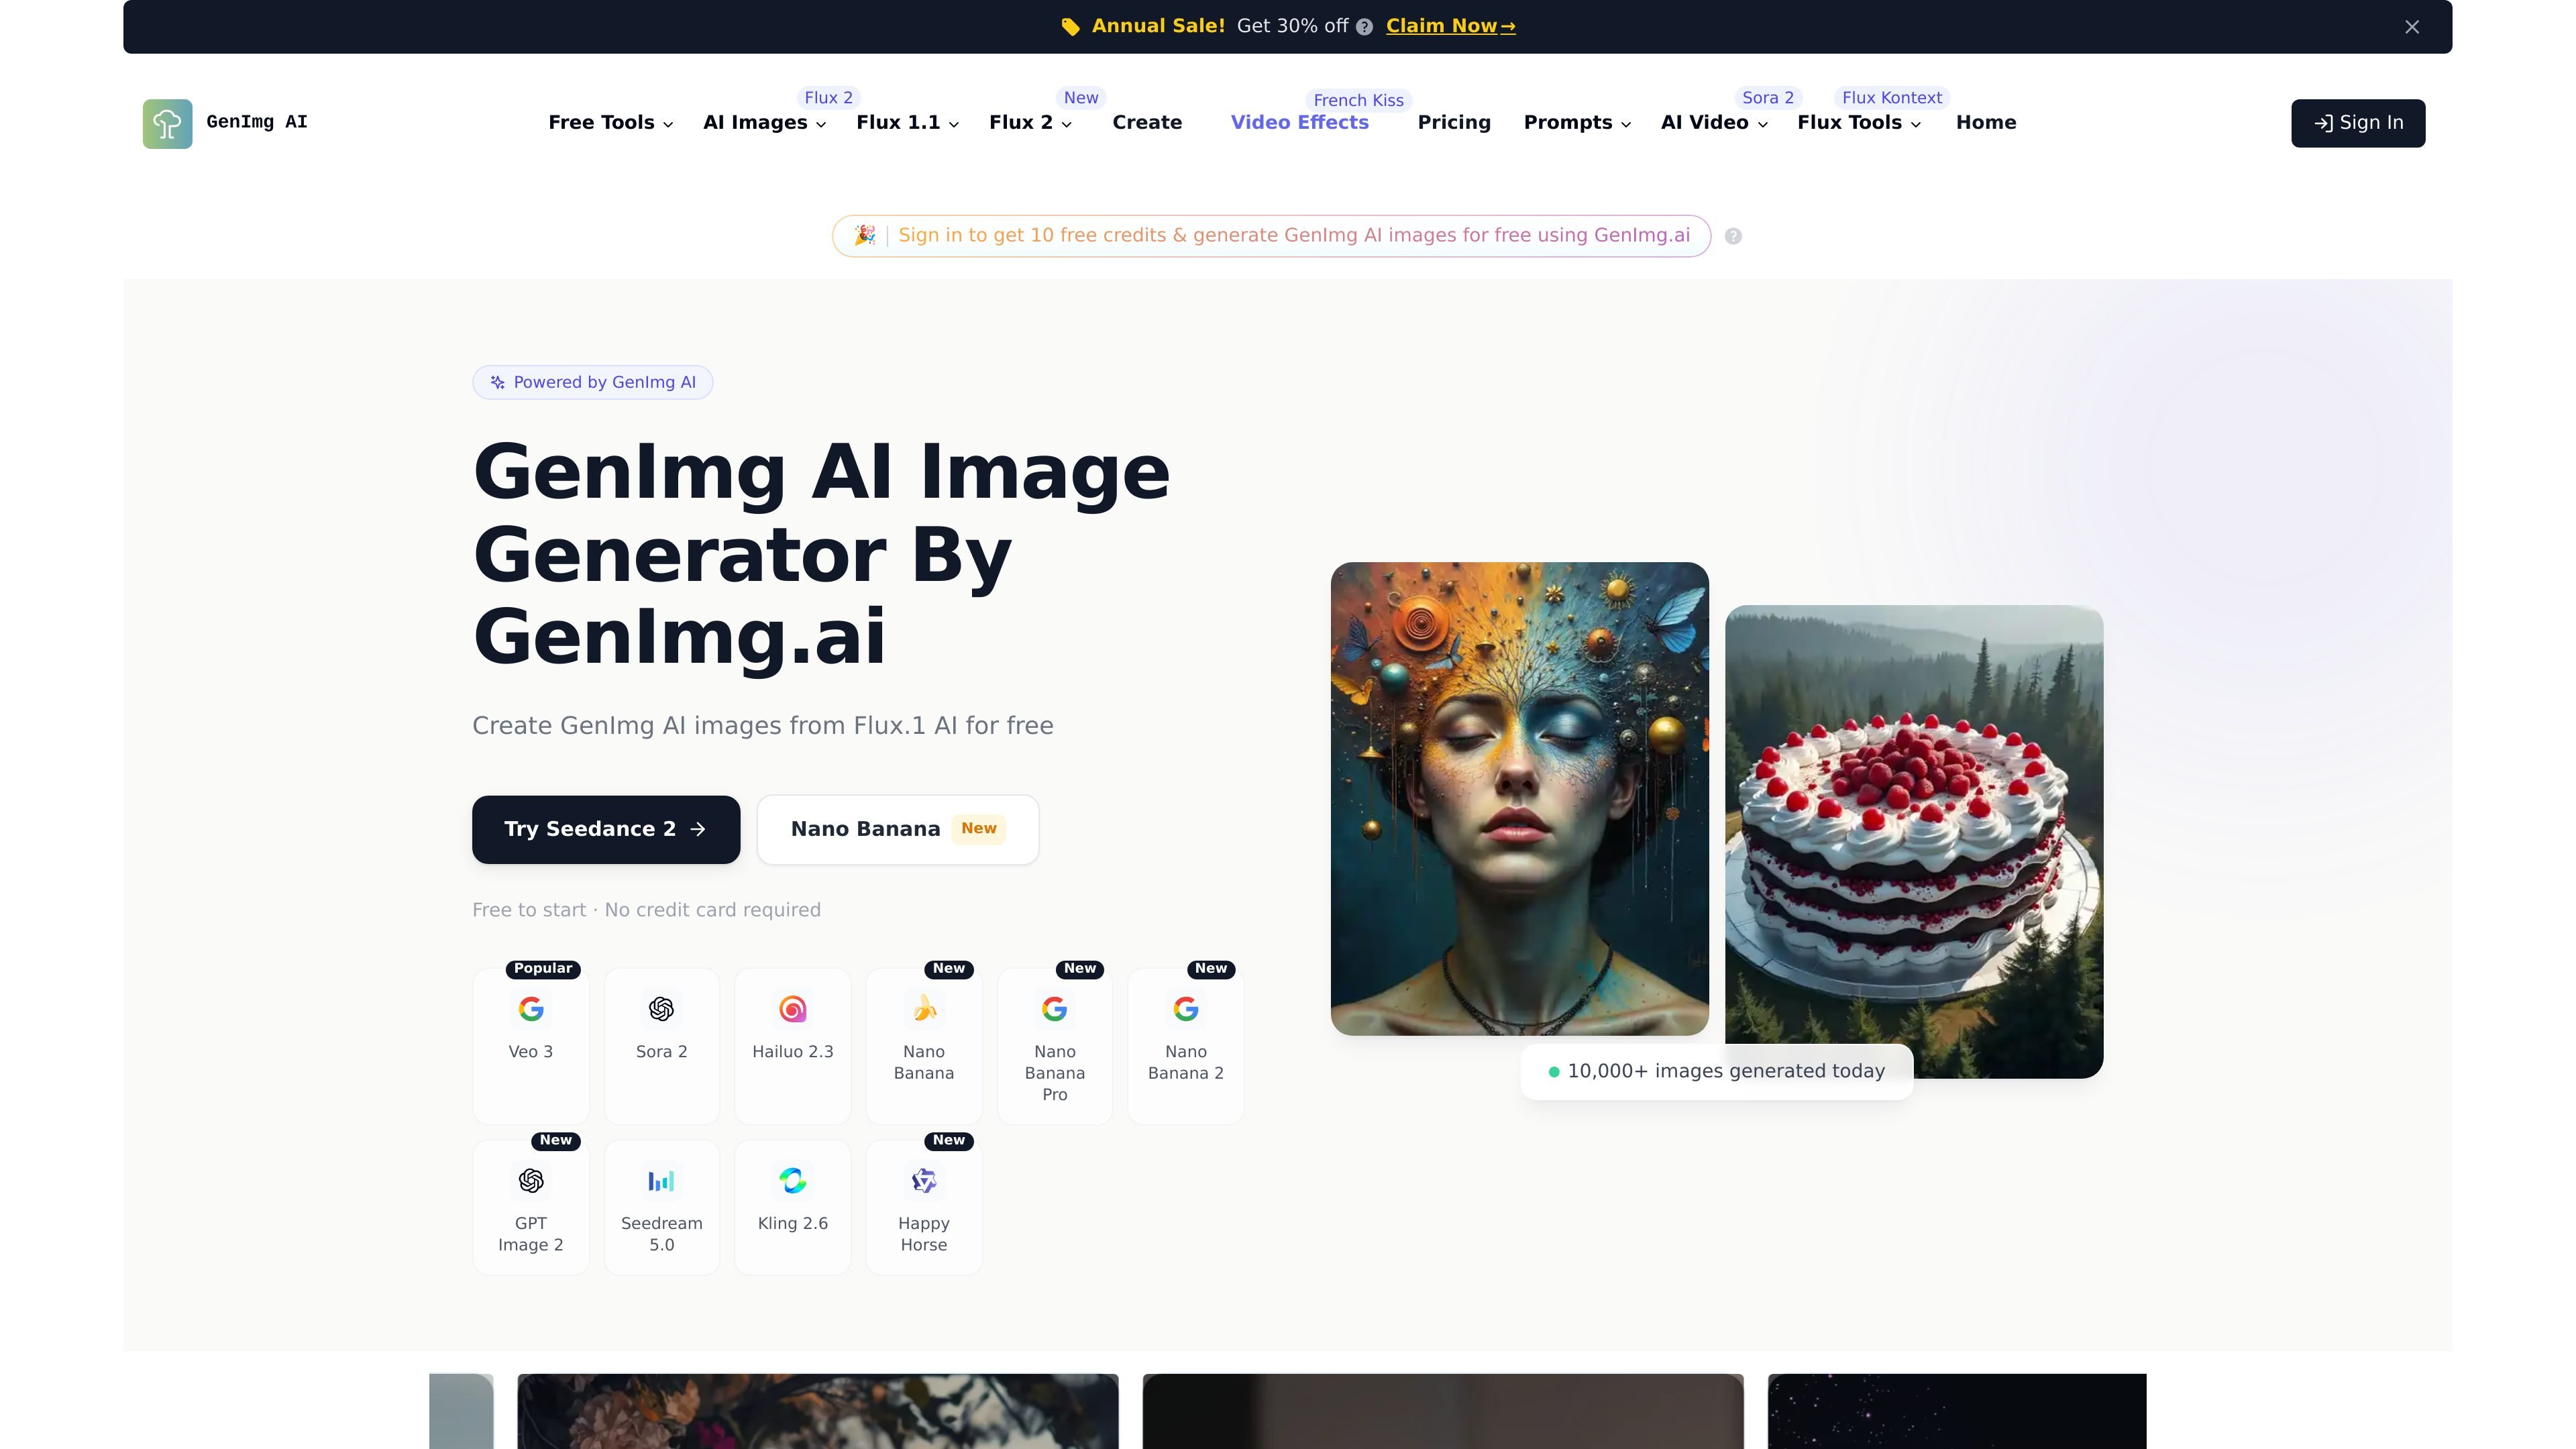Click the Seedream 5.0 bar chart icon
Screen dimensions: 2576x1449
[661, 1181]
